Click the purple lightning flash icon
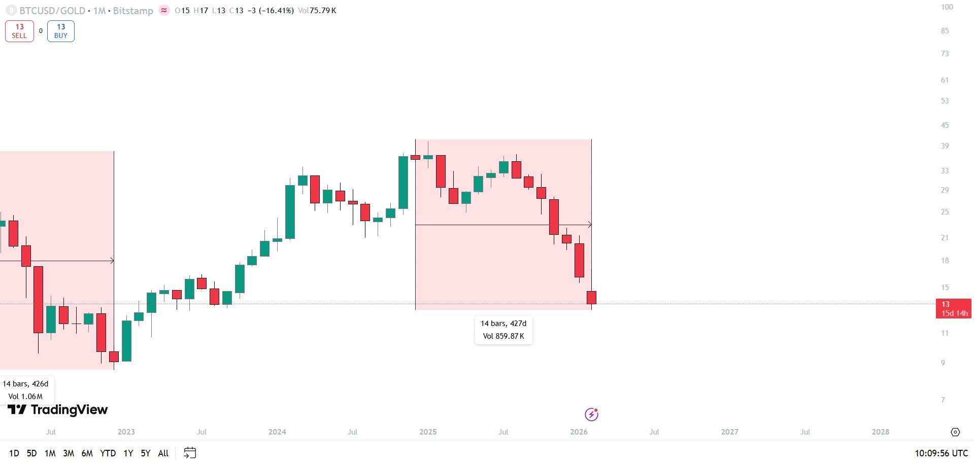Image resolution: width=974 pixels, height=465 pixels. [x=591, y=414]
